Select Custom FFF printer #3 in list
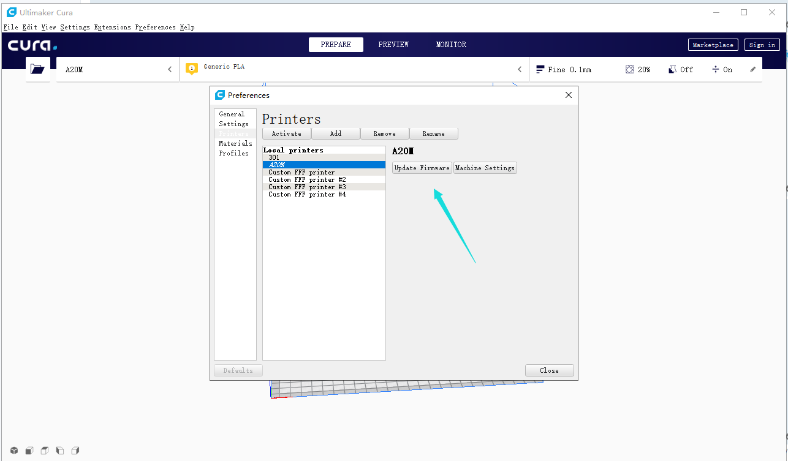Screen dimensions: 788x461 [x=307, y=187]
